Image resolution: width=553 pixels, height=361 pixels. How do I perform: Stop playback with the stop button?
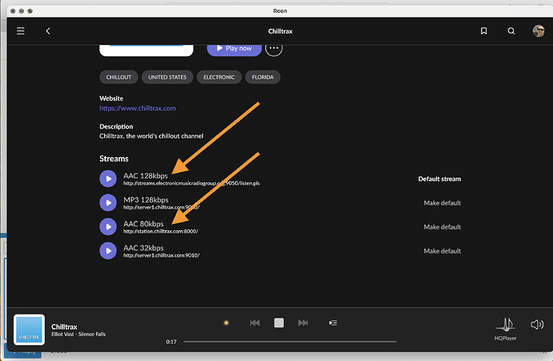click(279, 322)
